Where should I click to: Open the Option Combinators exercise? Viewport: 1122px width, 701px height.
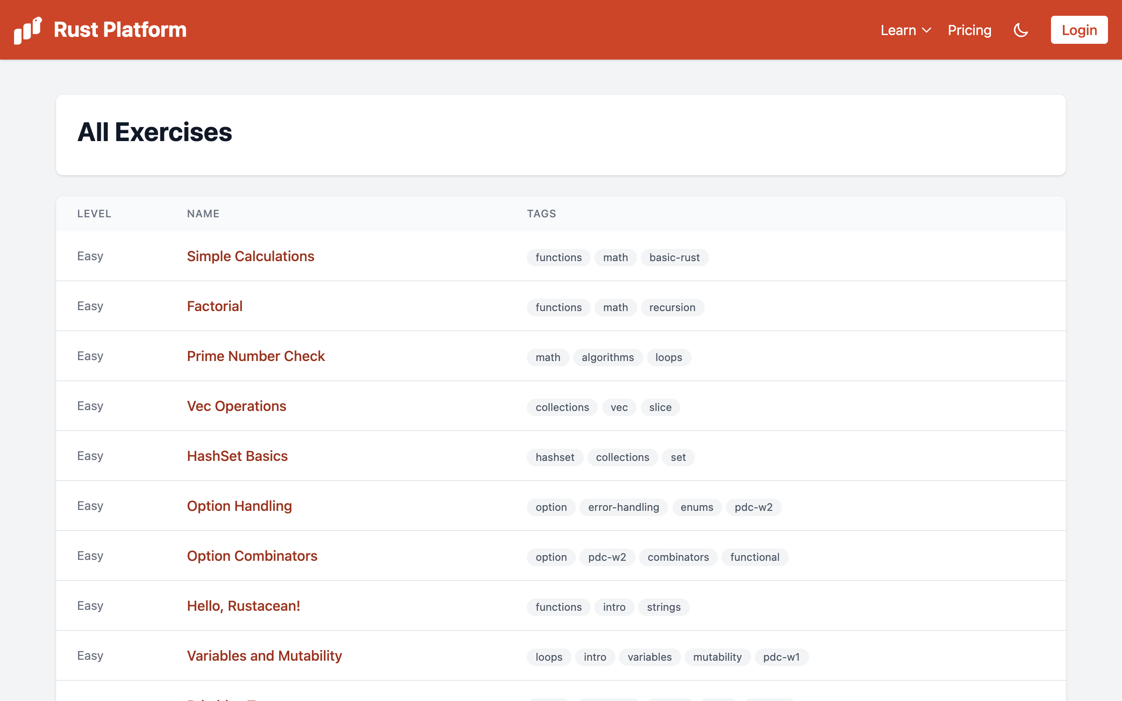pyautogui.click(x=252, y=556)
